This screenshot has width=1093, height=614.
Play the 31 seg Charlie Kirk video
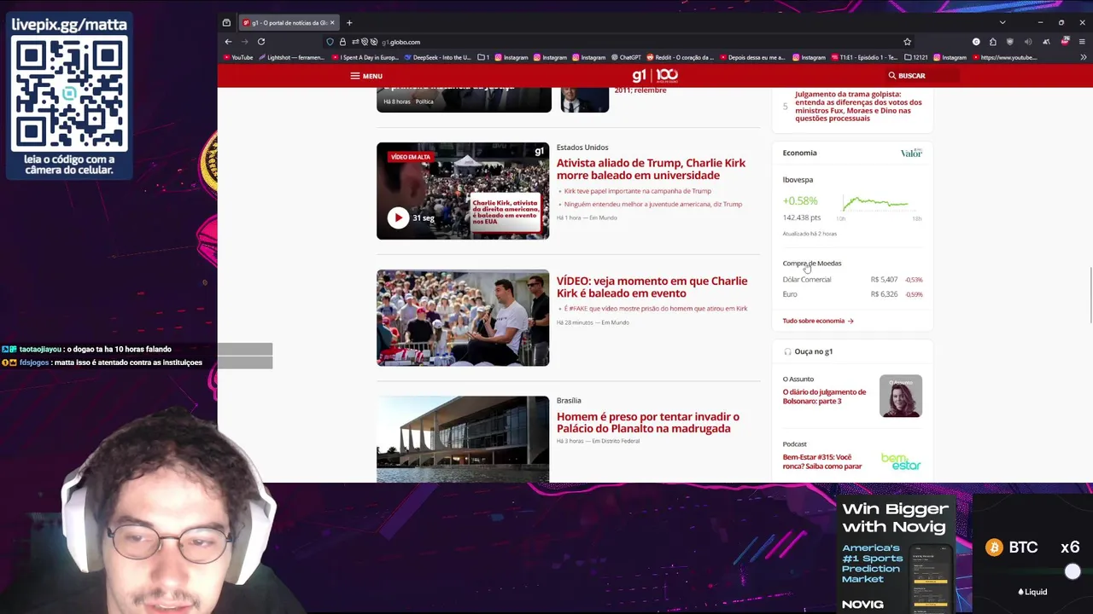coord(398,217)
